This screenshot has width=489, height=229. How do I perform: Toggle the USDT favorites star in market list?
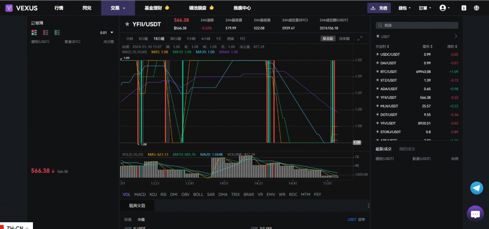tap(378, 36)
